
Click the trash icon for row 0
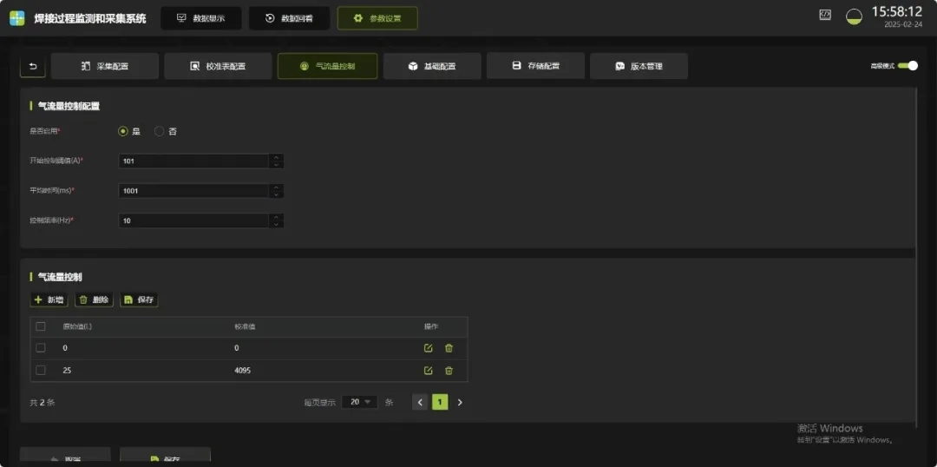click(x=449, y=348)
